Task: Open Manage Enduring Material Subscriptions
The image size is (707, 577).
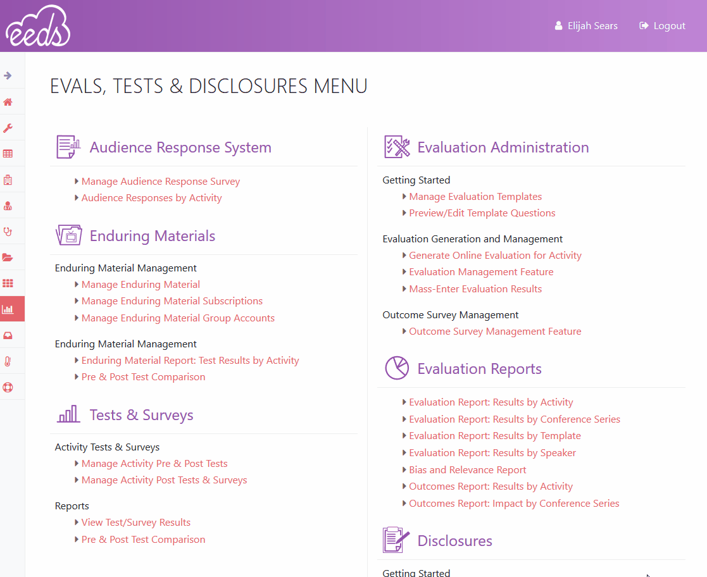Action: pos(172,301)
